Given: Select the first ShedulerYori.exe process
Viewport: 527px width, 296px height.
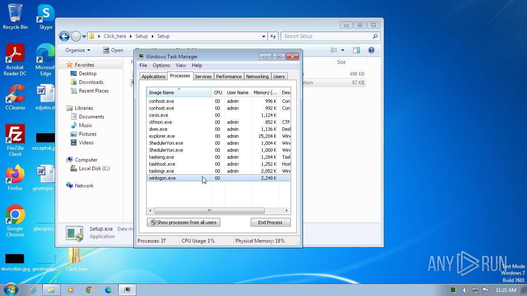Looking at the screenshot, I should [x=219, y=143].
